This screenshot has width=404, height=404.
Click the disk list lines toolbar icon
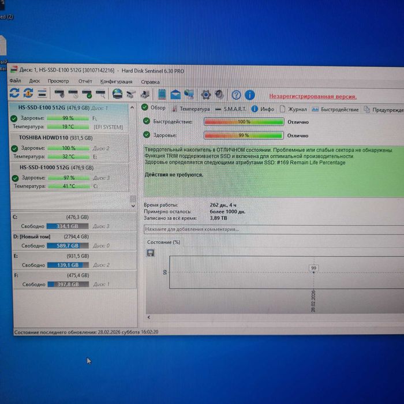[x=42, y=93]
